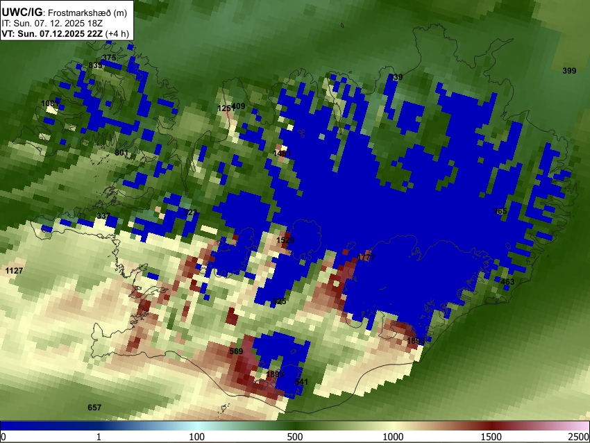Click the 365 map value

(x=500, y=211)
